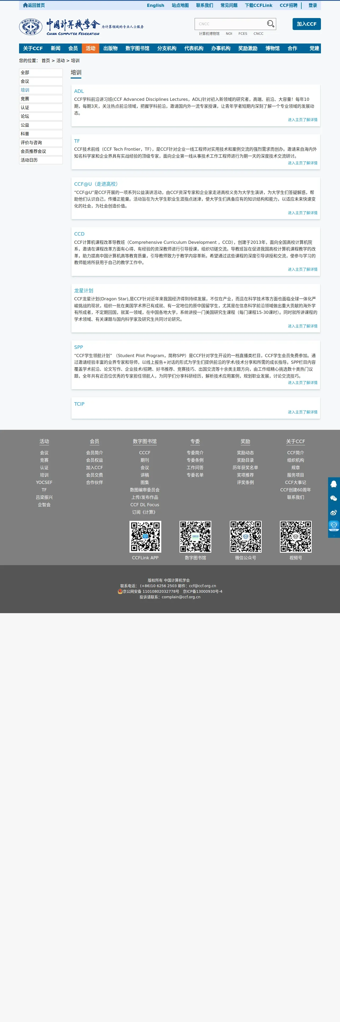This screenshot has height=1022, width=340.
Task: Open CCF创建60周年 in the footer
Action: point(296,490)
